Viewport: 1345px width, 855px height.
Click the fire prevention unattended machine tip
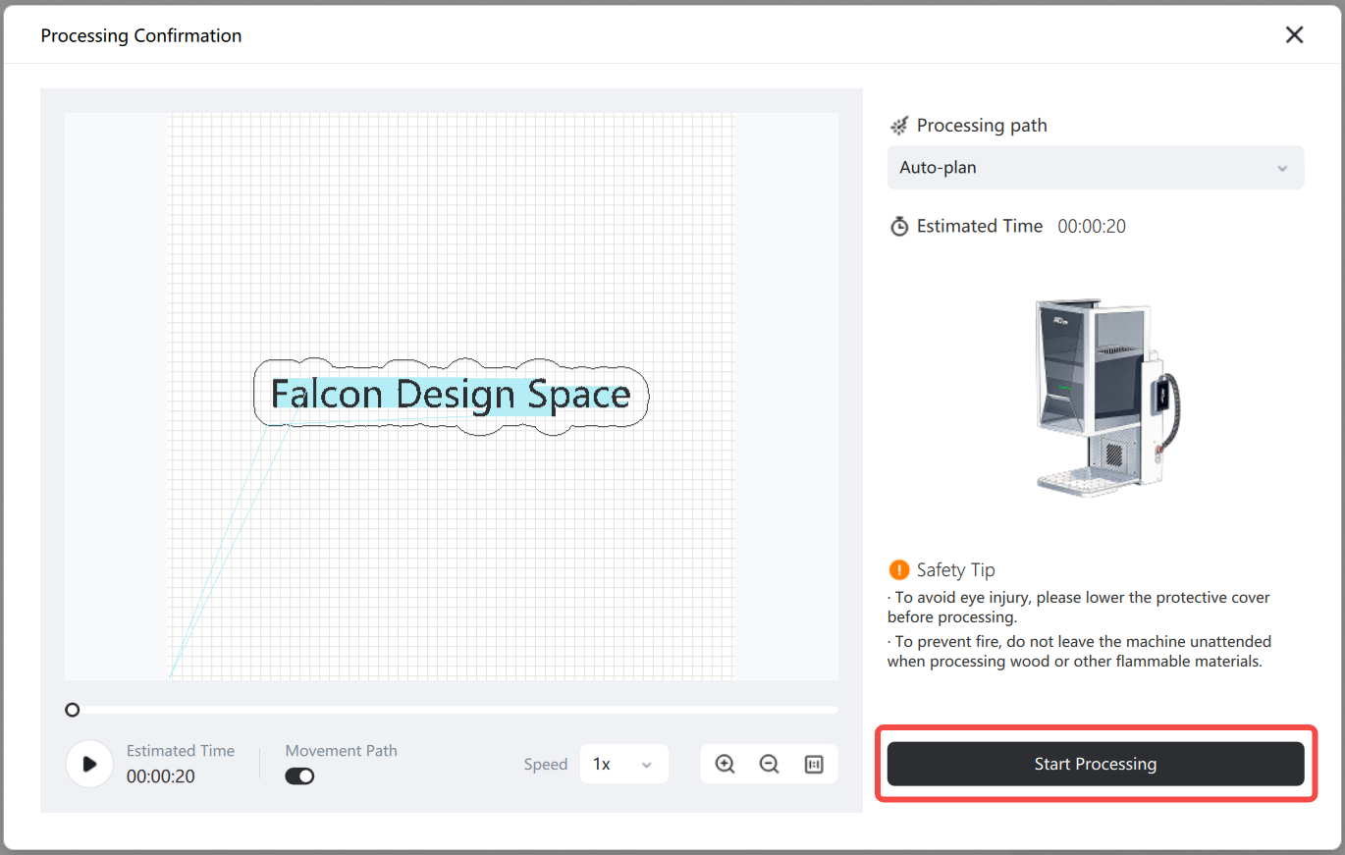click(1080, 652)
